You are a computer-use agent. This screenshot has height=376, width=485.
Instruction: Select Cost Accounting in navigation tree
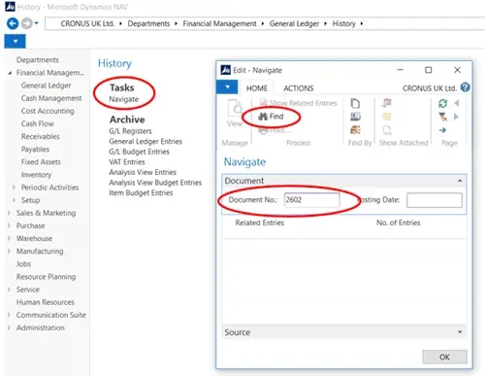[x=48, y=111]
